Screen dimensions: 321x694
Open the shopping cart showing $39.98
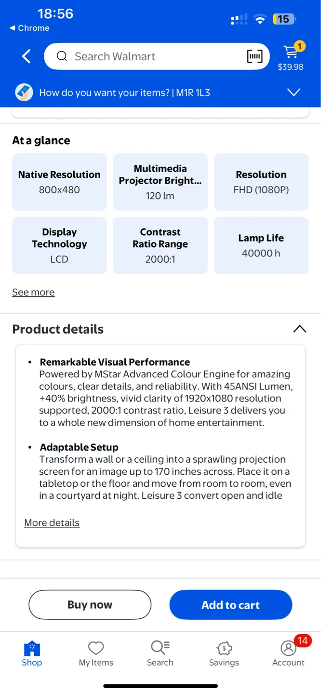click(x=291, y=56)
